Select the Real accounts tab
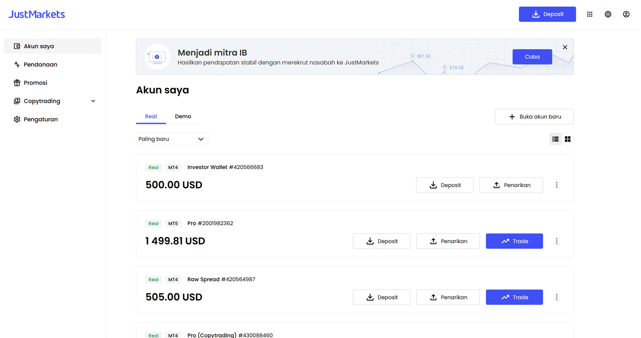Image resolution: width=641 pixels, height=338 pixels. click(x=151, y=116)
